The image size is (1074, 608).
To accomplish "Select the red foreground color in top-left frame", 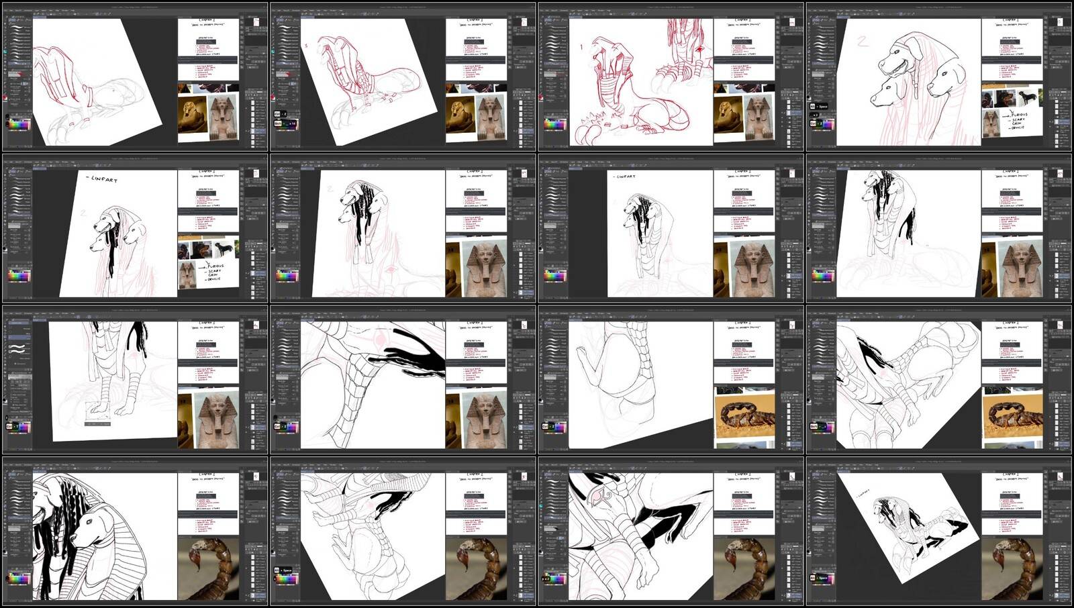I will (6, 97).
